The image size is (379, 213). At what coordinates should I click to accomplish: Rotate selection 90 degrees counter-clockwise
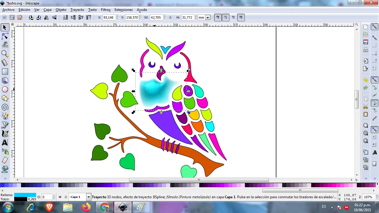[31, 17]
